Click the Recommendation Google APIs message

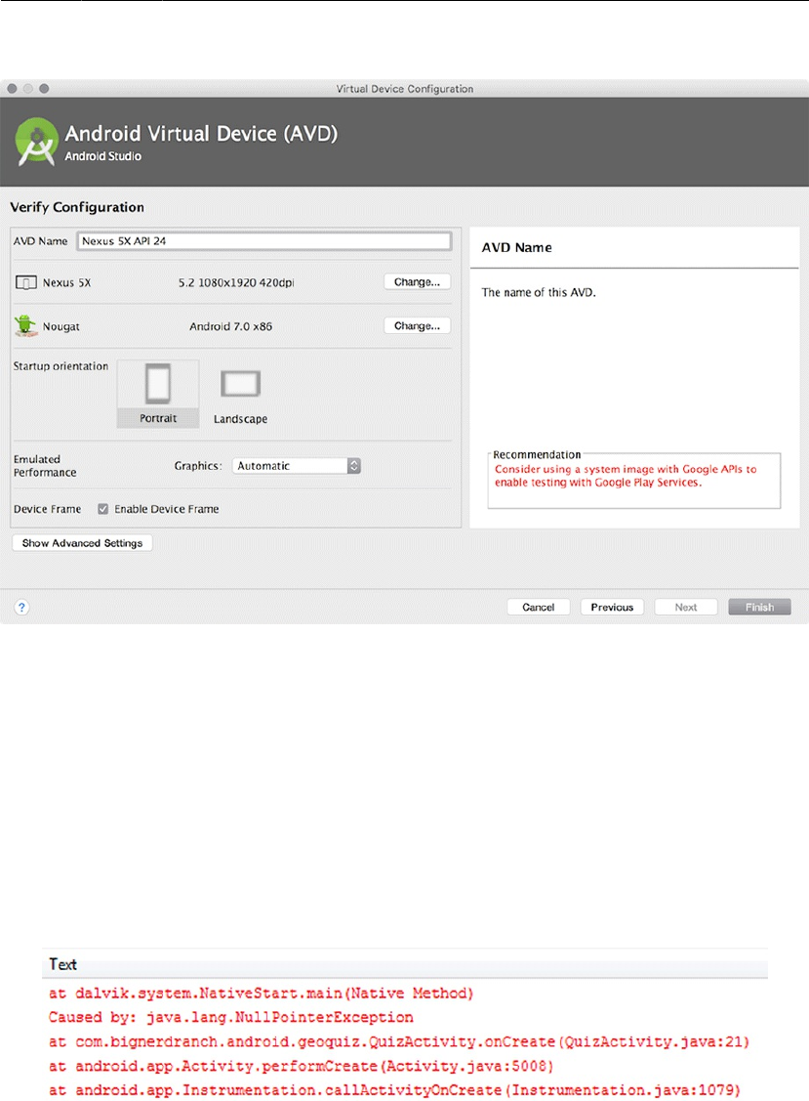pyautogui.click(x=626, y=476)
